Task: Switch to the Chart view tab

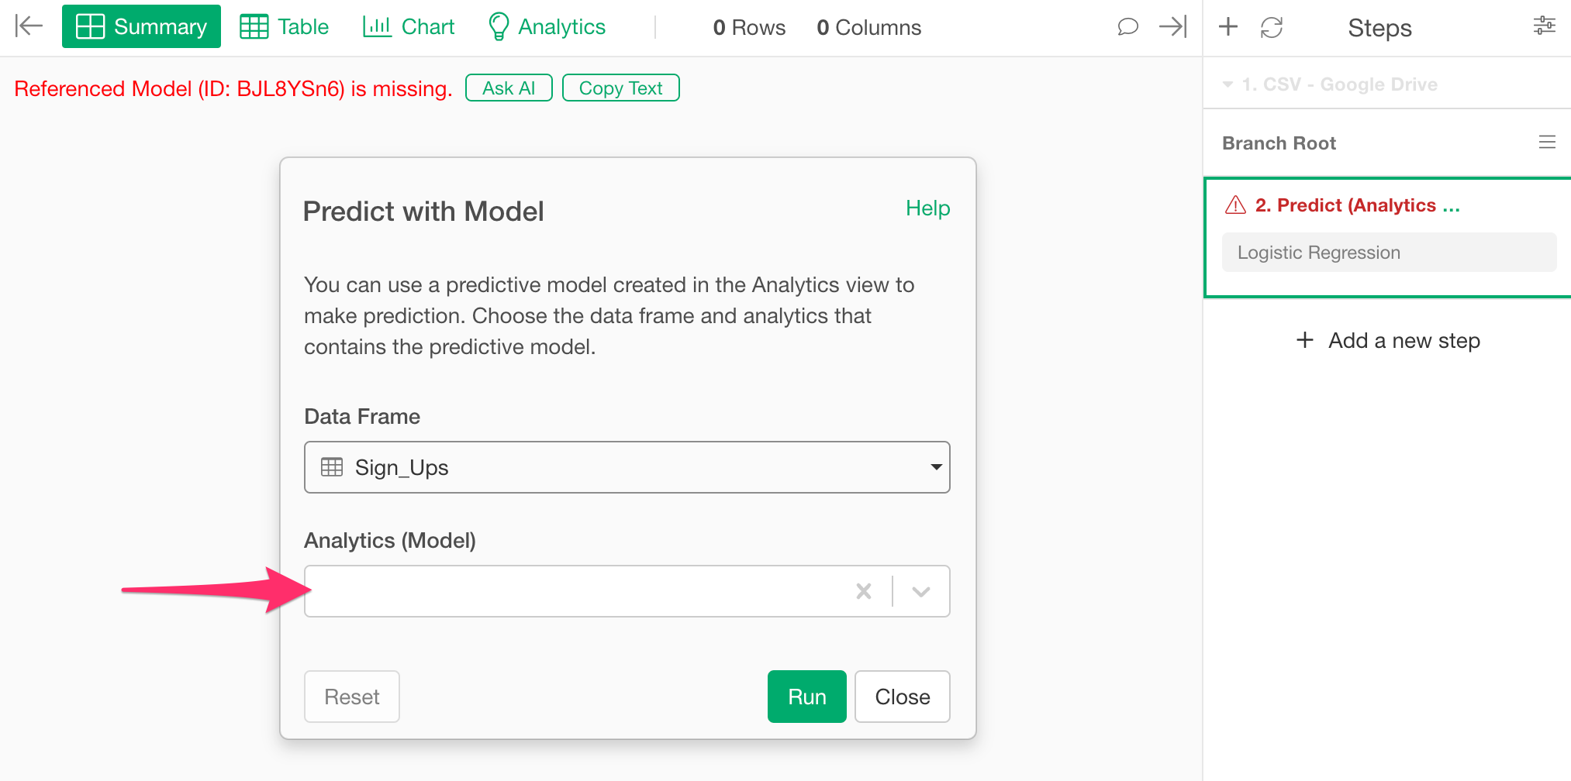Action: click(409, 26)
